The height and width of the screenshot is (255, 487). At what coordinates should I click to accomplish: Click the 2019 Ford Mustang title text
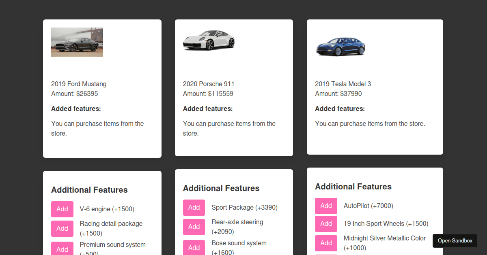79,84
